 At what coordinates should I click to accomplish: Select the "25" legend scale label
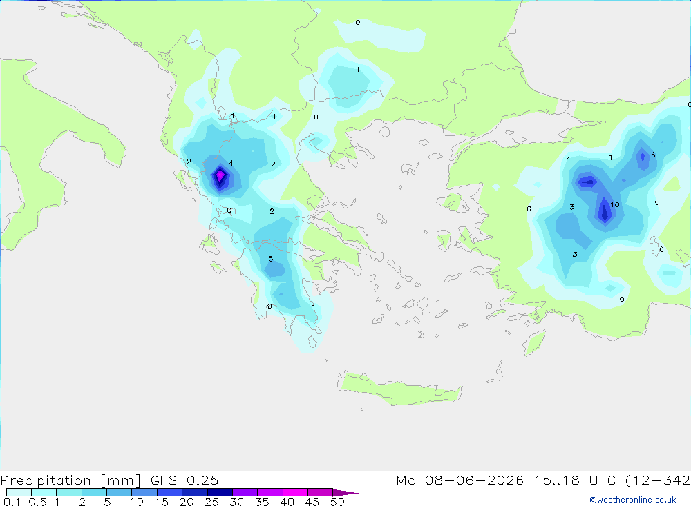(212, 502)
